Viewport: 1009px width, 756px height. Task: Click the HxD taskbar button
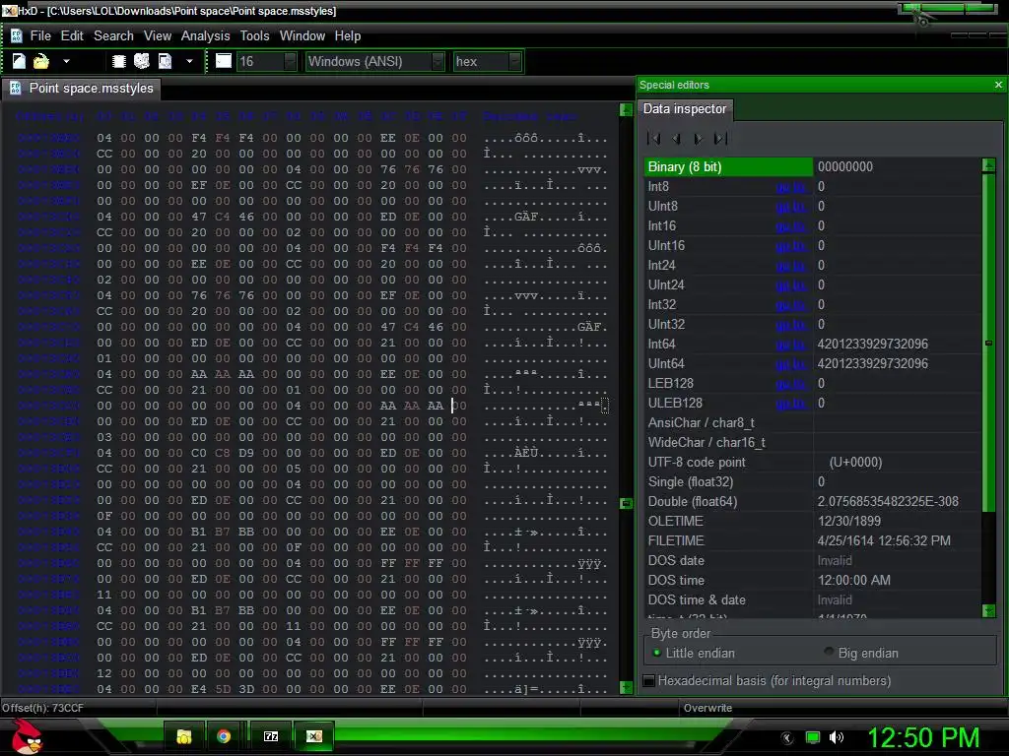(314, 736)
